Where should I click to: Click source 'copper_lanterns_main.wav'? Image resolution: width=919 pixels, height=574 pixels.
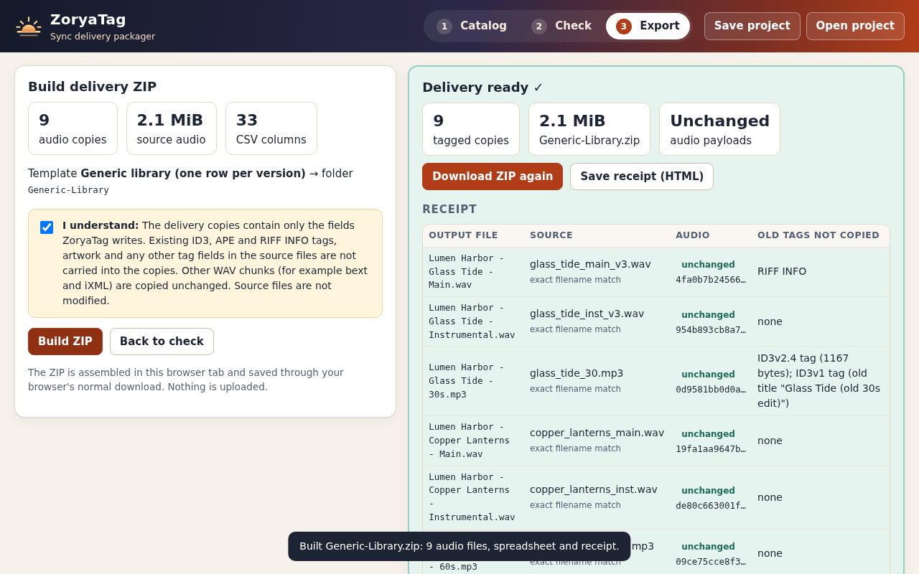597,433
